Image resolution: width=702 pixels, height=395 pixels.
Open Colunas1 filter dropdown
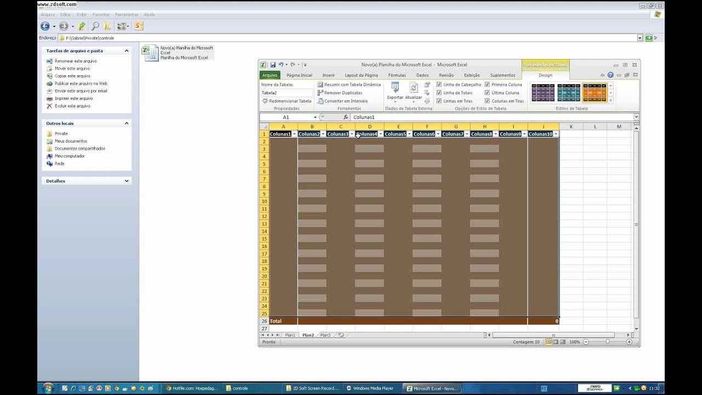[x=295, y=134]
